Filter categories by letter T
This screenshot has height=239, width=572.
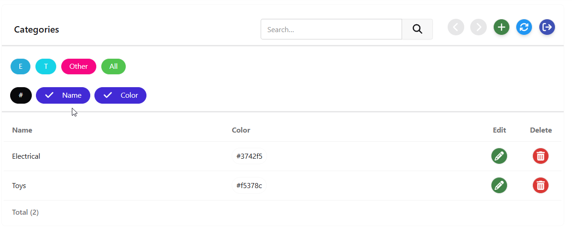[46, 67]
